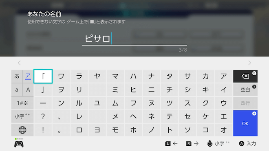
Task: Tap the タ key
Action: point(170,76)
